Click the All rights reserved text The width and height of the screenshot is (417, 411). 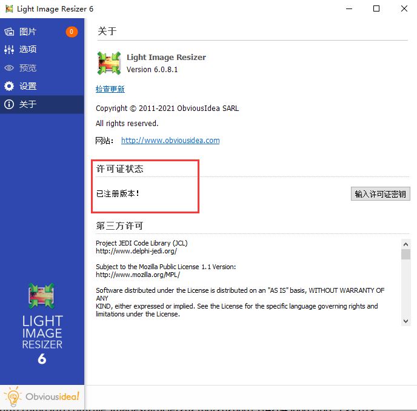[x=127, y=124]
